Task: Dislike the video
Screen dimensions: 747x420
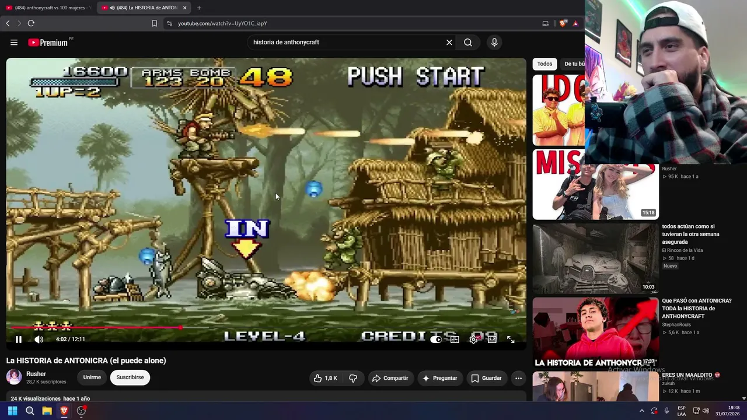Action: [x=353, y=378]
